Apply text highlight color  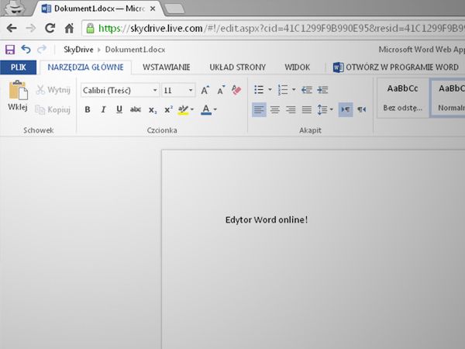[x=183, y=110]
